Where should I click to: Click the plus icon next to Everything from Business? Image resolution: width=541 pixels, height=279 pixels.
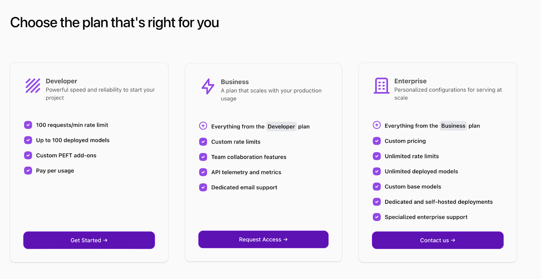tap(376, 125)
